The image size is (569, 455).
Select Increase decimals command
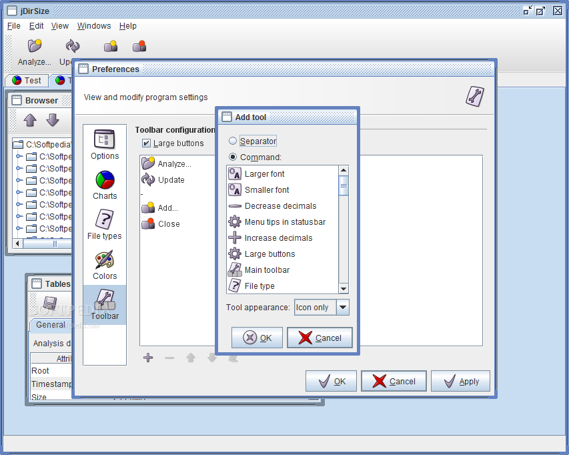pos(282,238)
